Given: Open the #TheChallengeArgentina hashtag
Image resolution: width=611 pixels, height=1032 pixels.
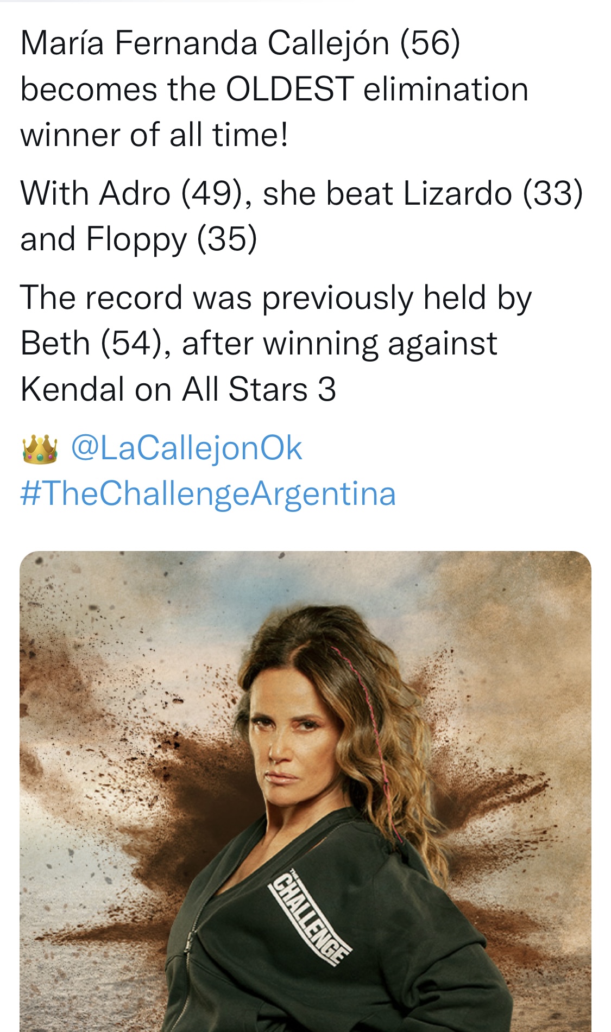Looking at the screenshot, I should [x=208, y=493].
